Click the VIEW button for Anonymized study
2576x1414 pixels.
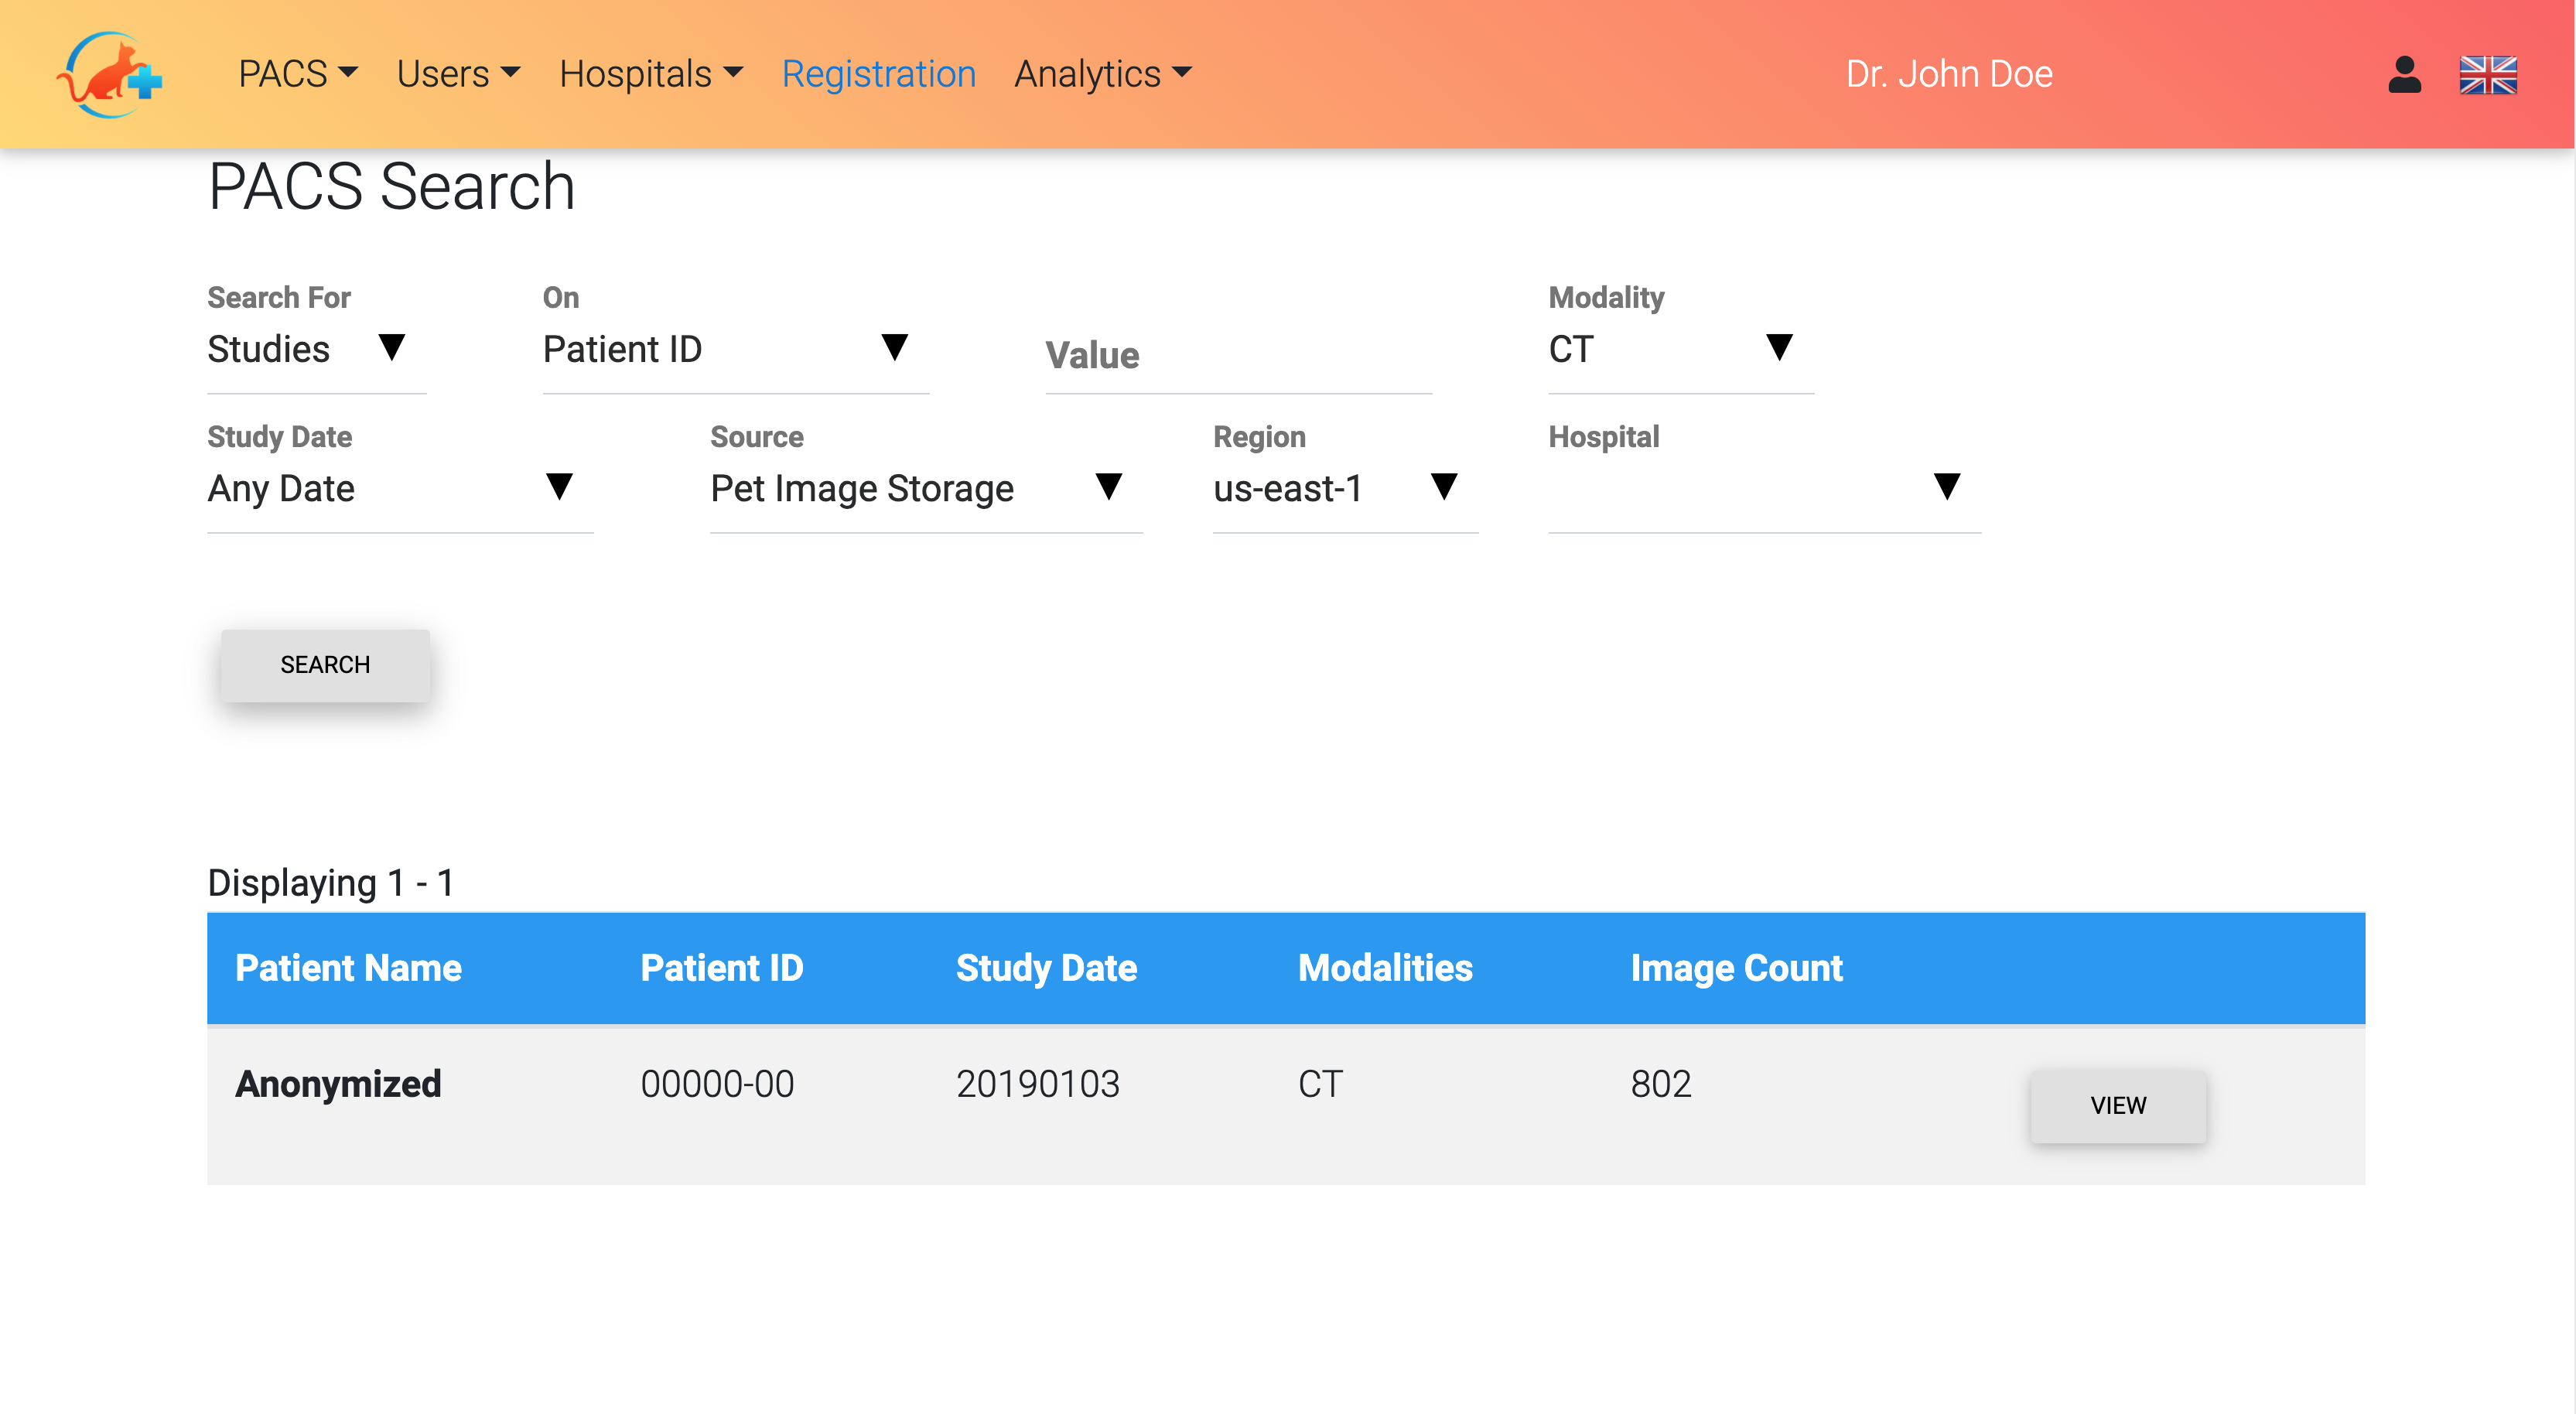(2117, 1105)
